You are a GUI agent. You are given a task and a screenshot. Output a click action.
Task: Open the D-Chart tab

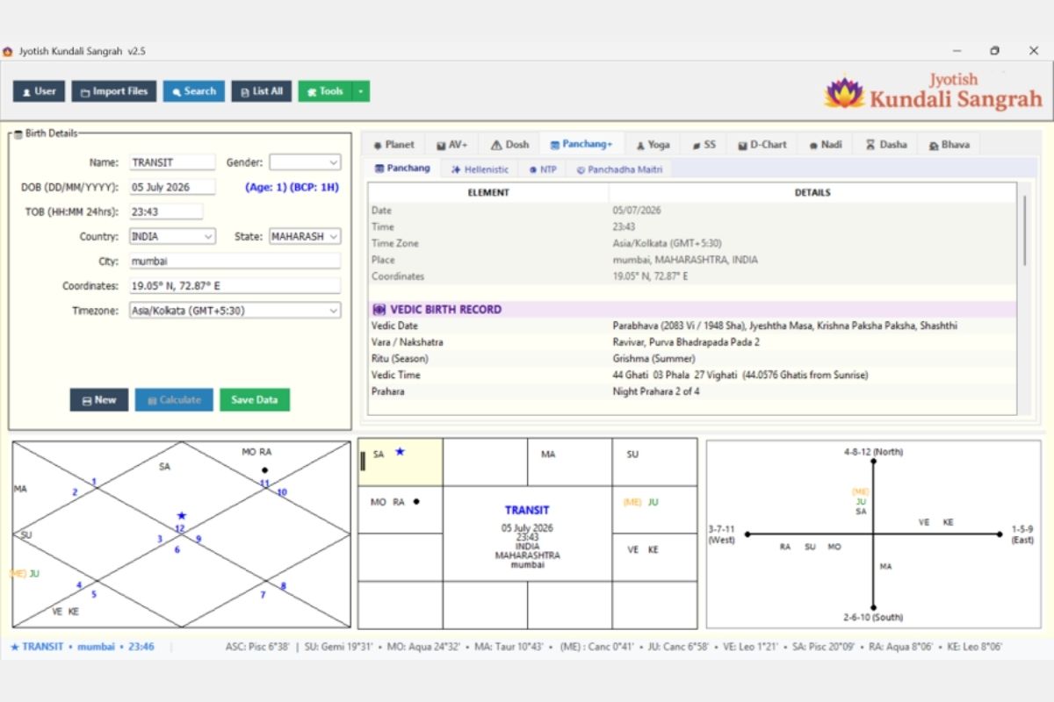762,145
